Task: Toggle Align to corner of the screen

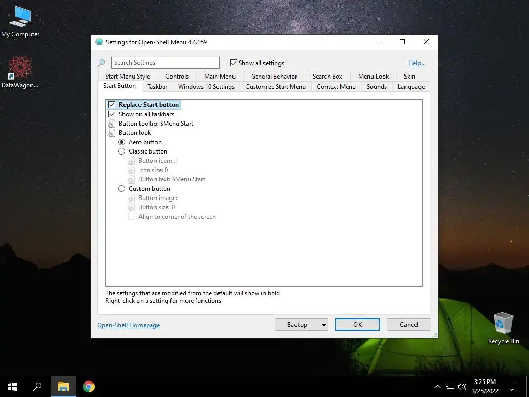Action: point(131,217)
